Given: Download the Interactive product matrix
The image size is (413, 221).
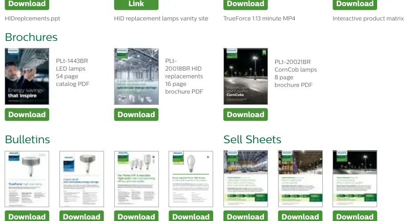Looking at the screenshot, I should point(355,4).
